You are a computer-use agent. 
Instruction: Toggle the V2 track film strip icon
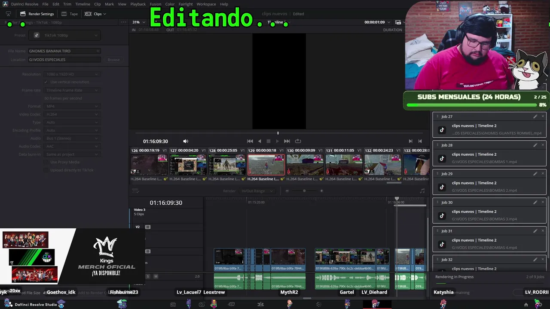click(x=148, y=227)
